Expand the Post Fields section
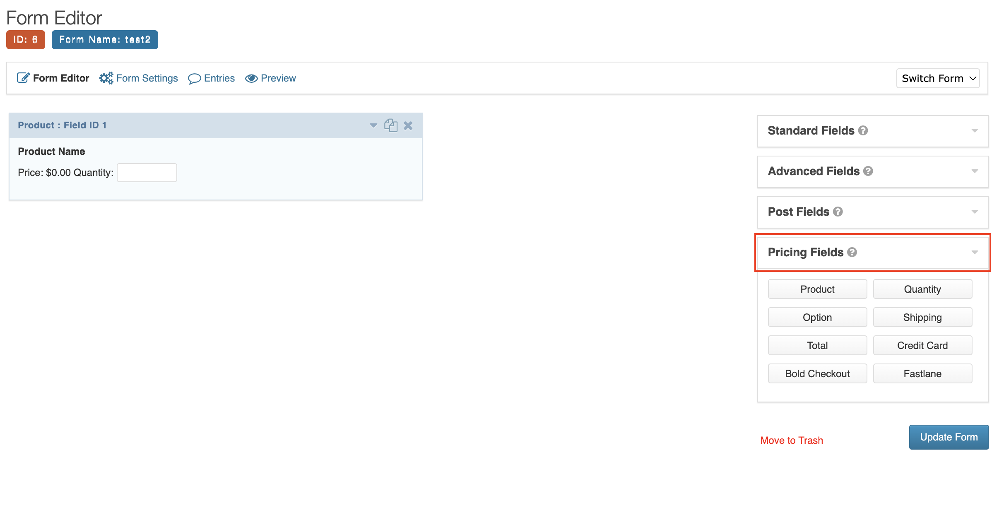 tap(873, 212)
